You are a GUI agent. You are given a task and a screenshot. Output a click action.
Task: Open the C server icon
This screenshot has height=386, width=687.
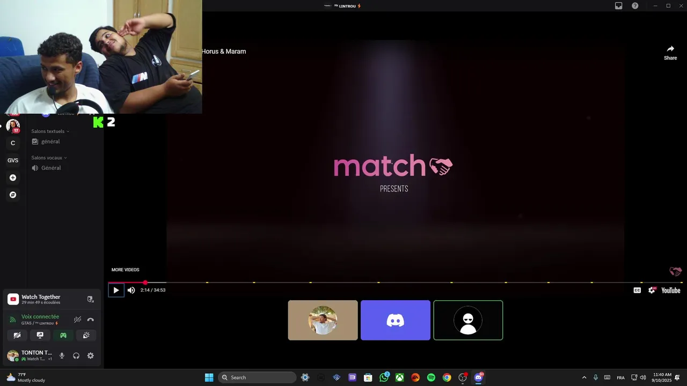click(x=13, y=143)
